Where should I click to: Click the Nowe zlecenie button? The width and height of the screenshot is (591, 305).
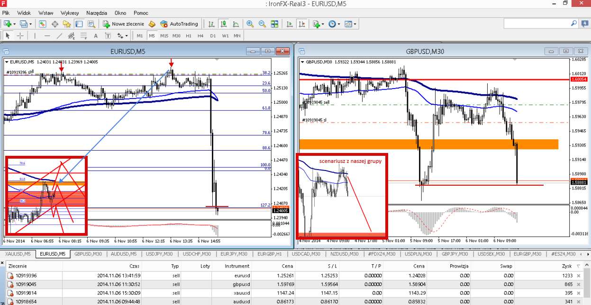[x=123, y=24]
